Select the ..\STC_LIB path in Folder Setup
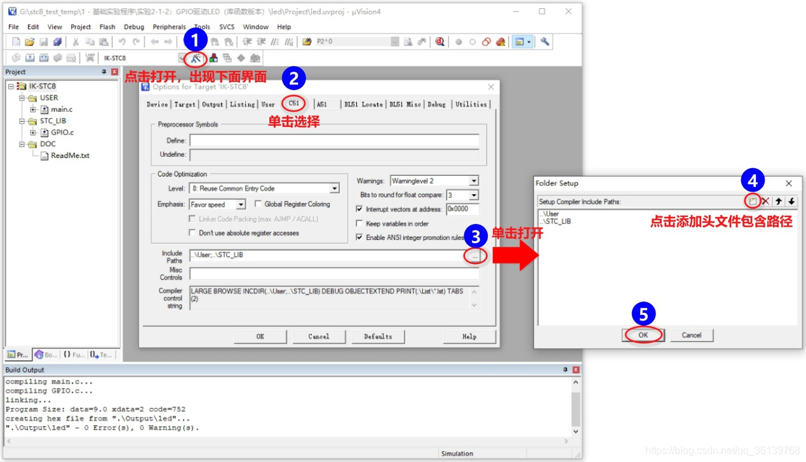This screenshot has height=462, width=806. 555,221
